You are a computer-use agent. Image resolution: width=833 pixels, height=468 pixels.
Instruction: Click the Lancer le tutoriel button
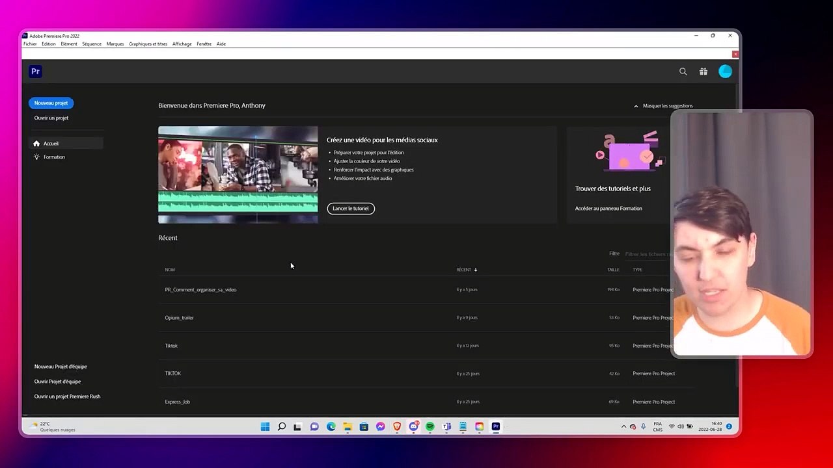[x=351, y=209]
